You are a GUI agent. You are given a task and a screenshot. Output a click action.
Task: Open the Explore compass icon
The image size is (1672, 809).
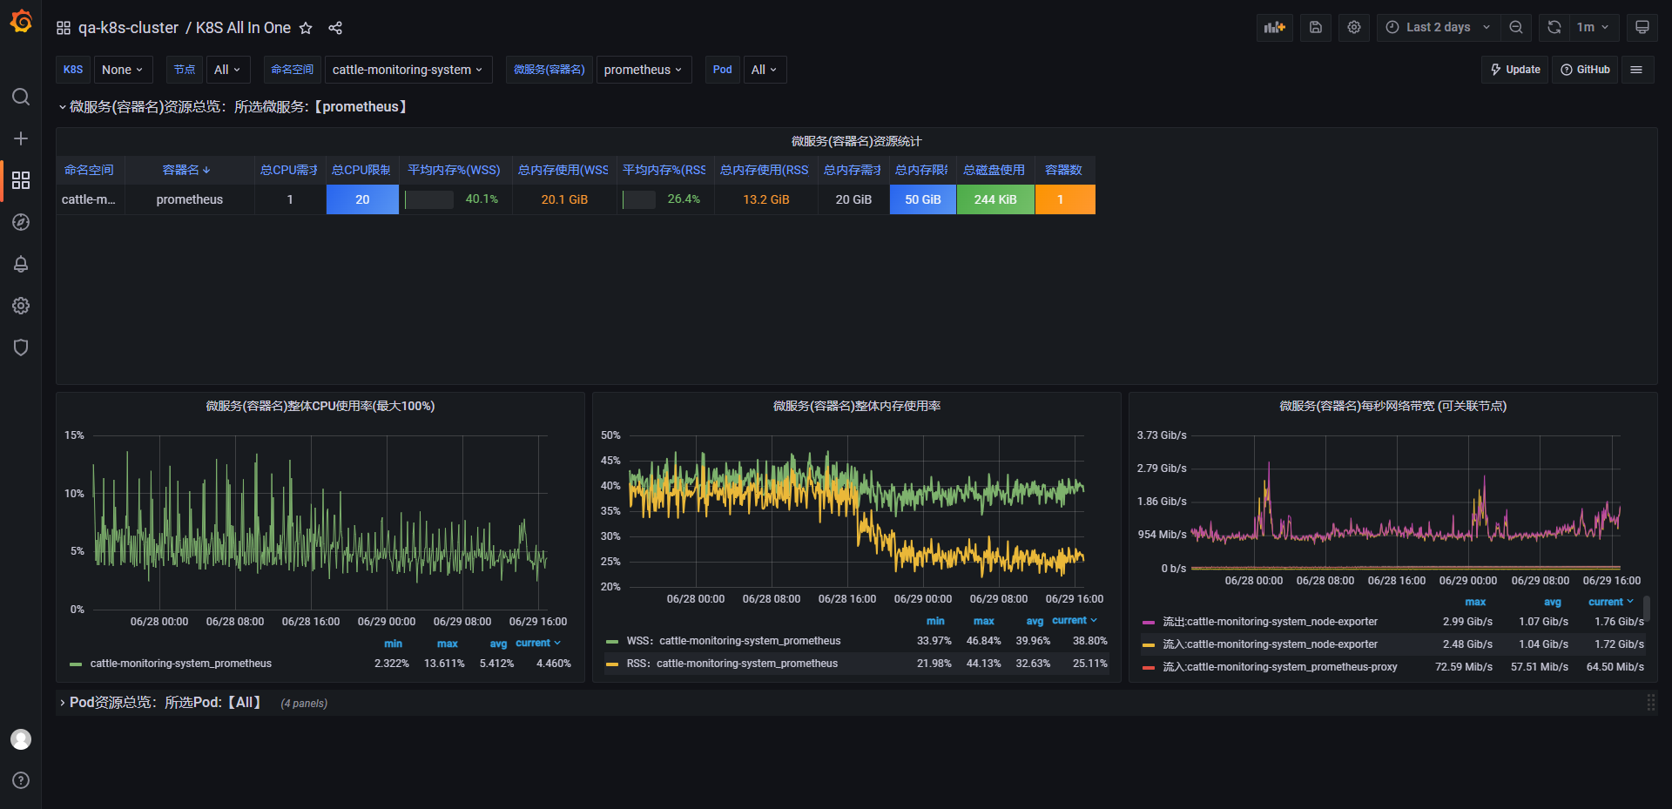tap(21, 222)
